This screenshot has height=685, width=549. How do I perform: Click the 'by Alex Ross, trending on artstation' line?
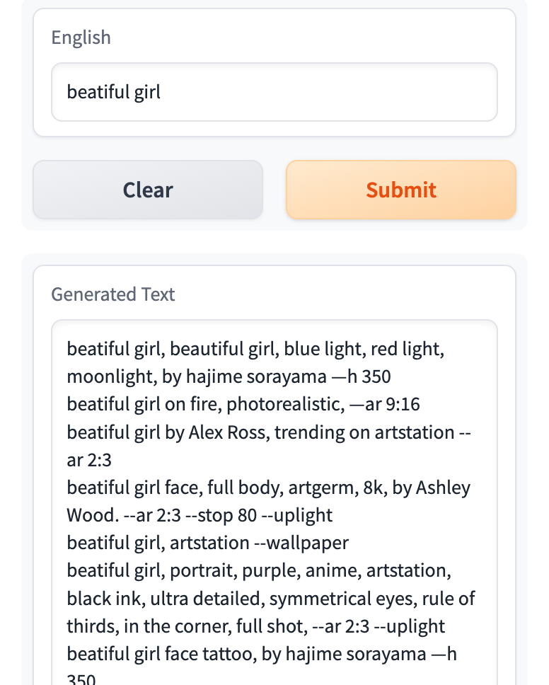269,432
